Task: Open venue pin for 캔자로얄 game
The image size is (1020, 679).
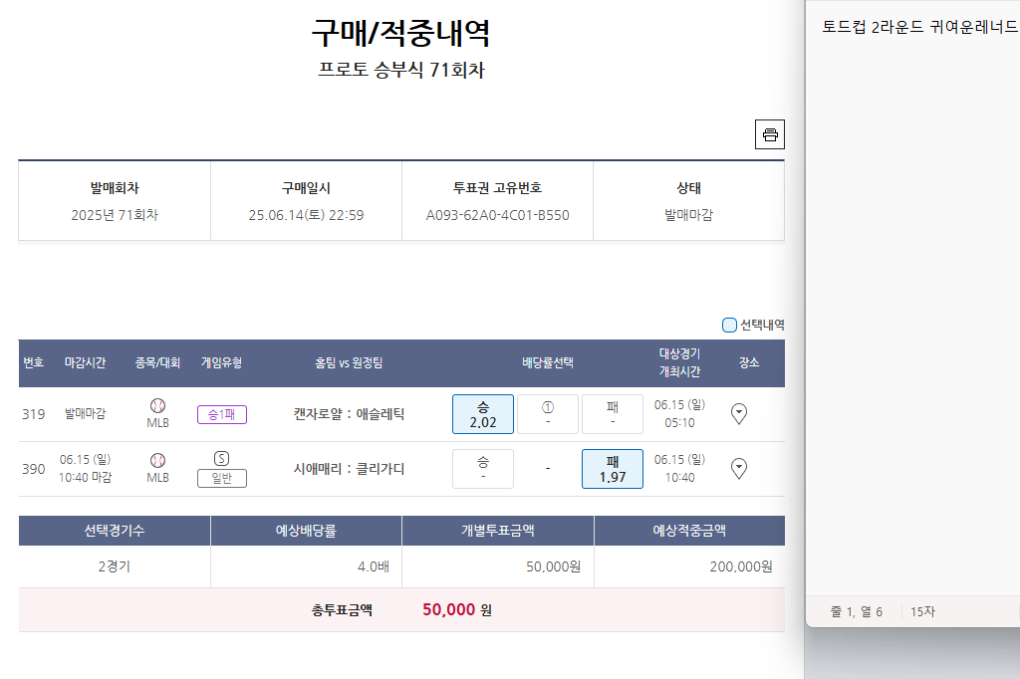Action: [x=739, y=414]
